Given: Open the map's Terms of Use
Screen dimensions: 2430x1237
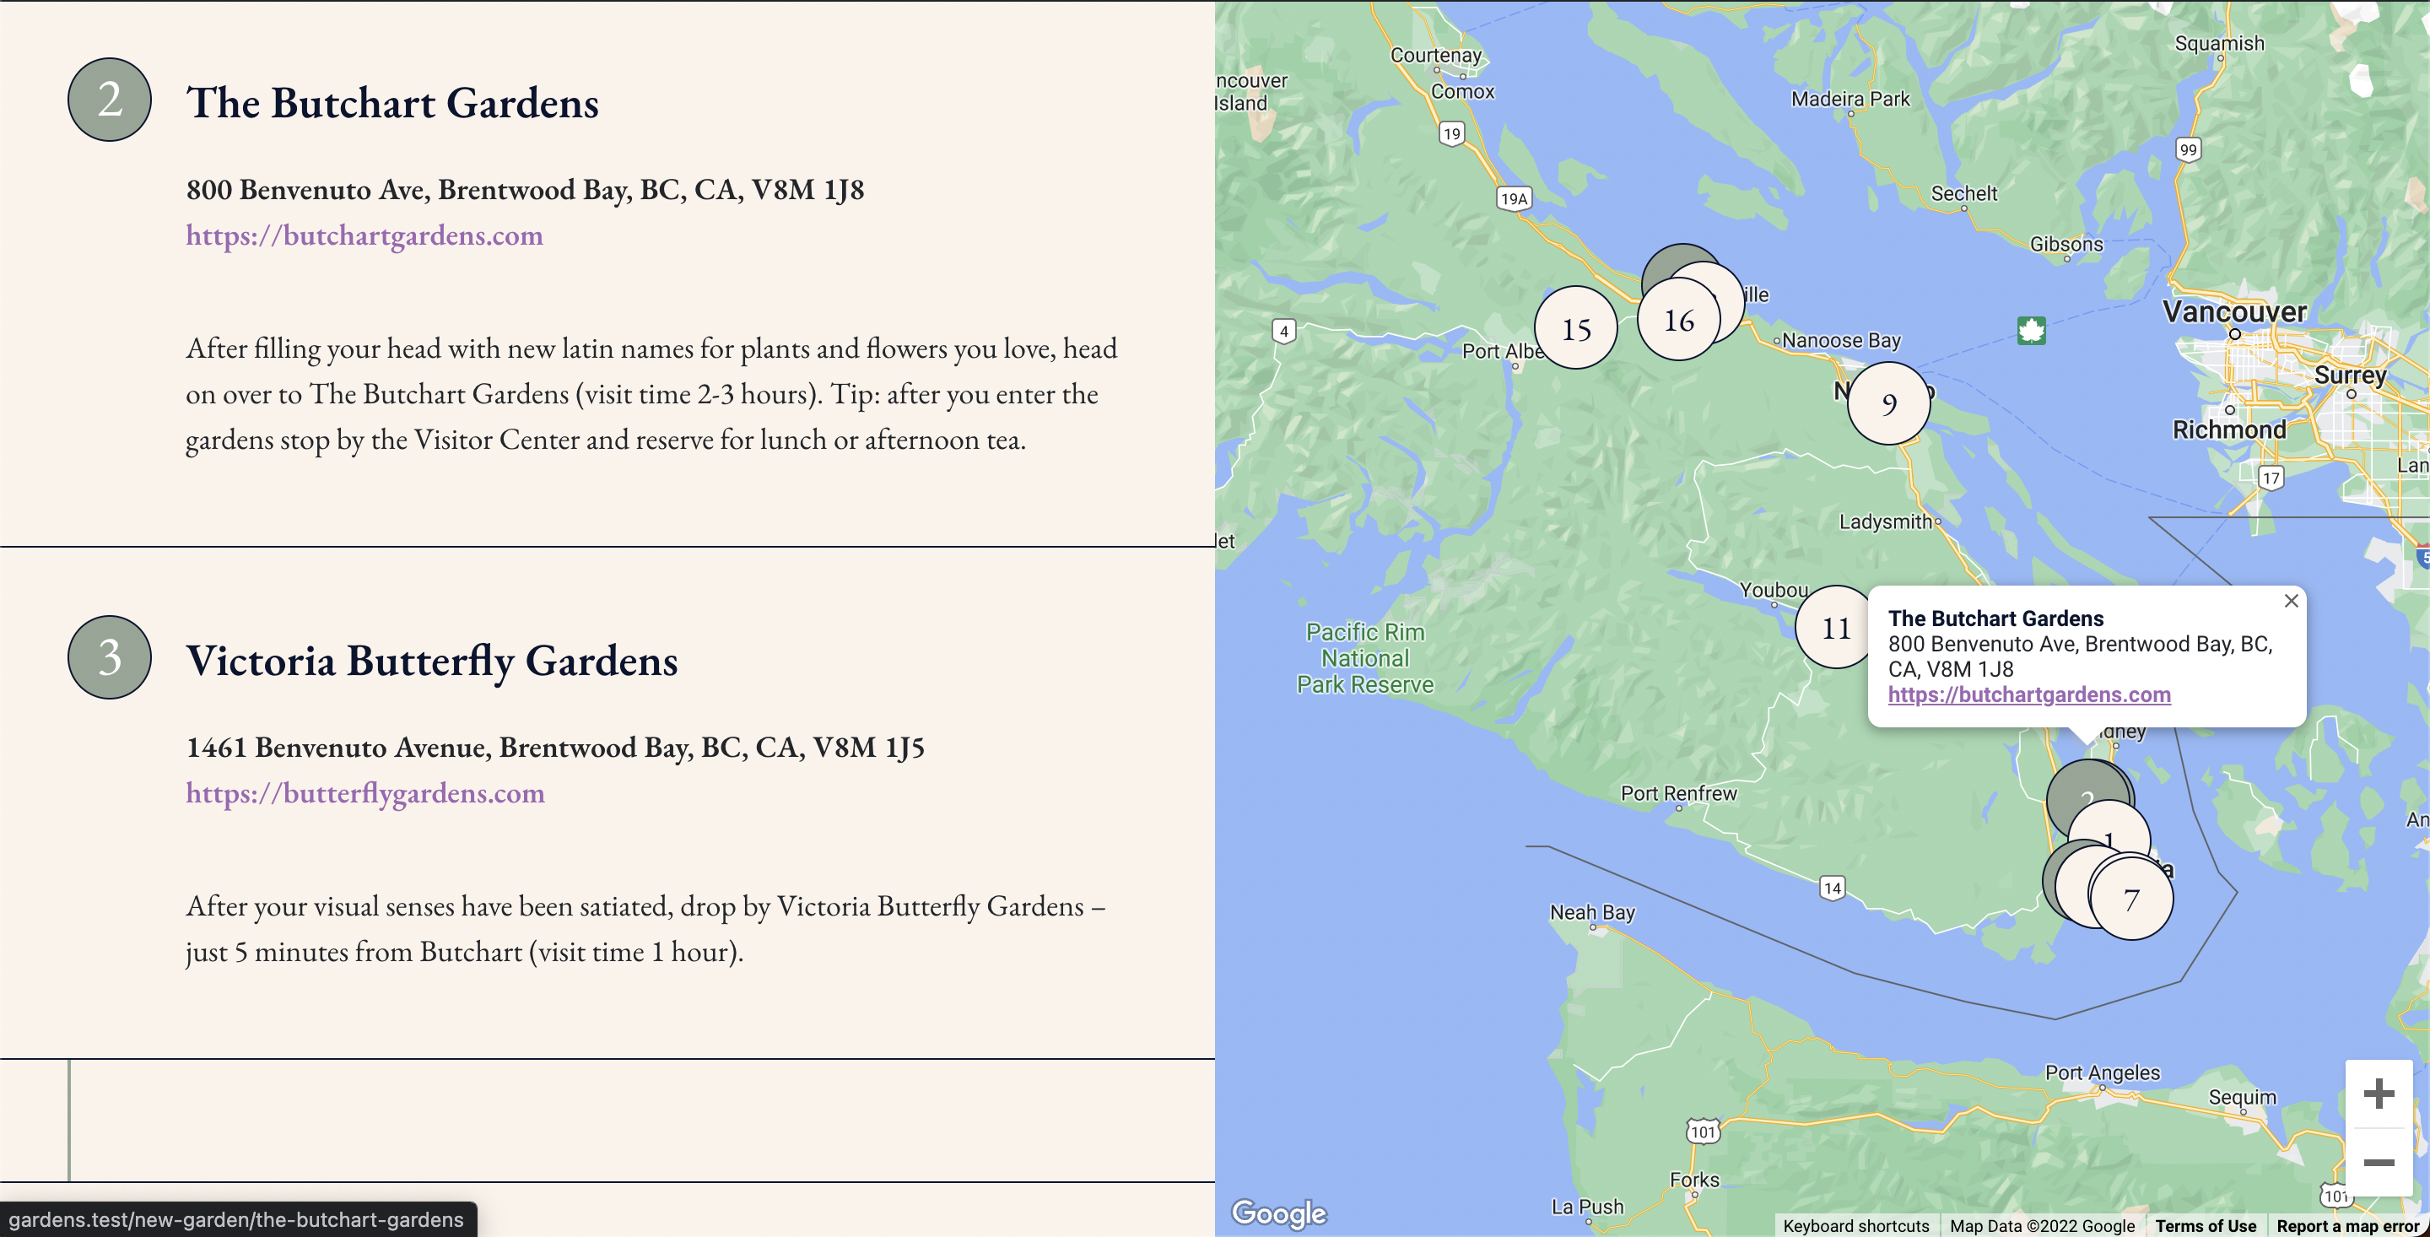Looking at the screenshot, I should [x=2206, y=1226].
